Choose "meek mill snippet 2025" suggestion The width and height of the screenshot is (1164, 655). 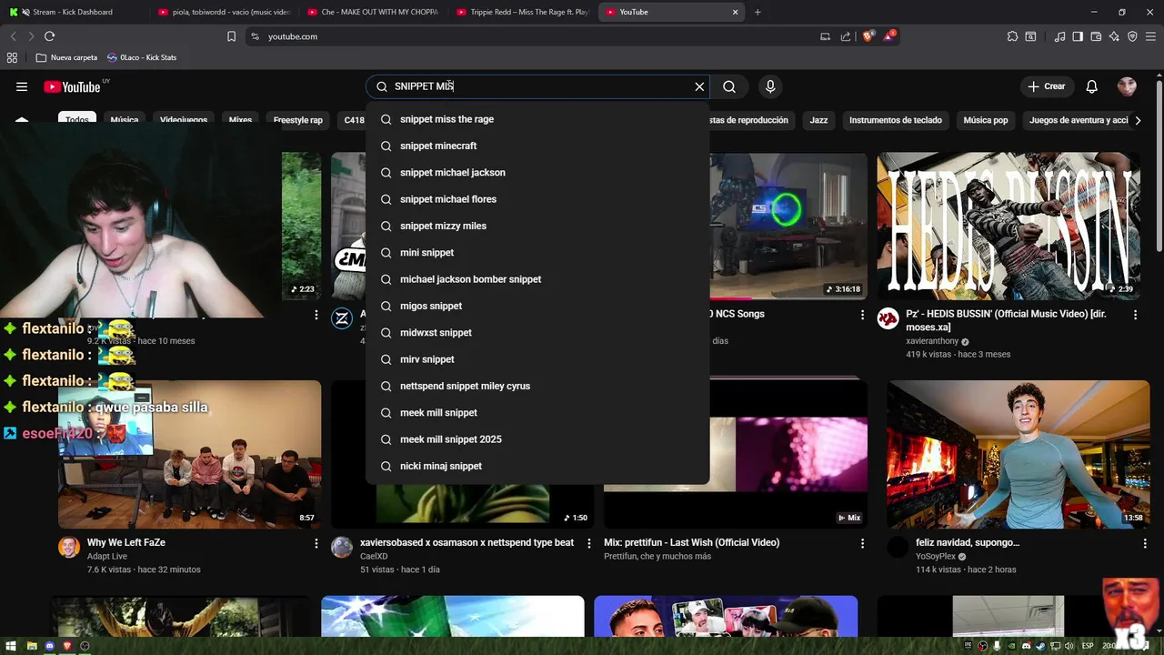click(537, 439)
